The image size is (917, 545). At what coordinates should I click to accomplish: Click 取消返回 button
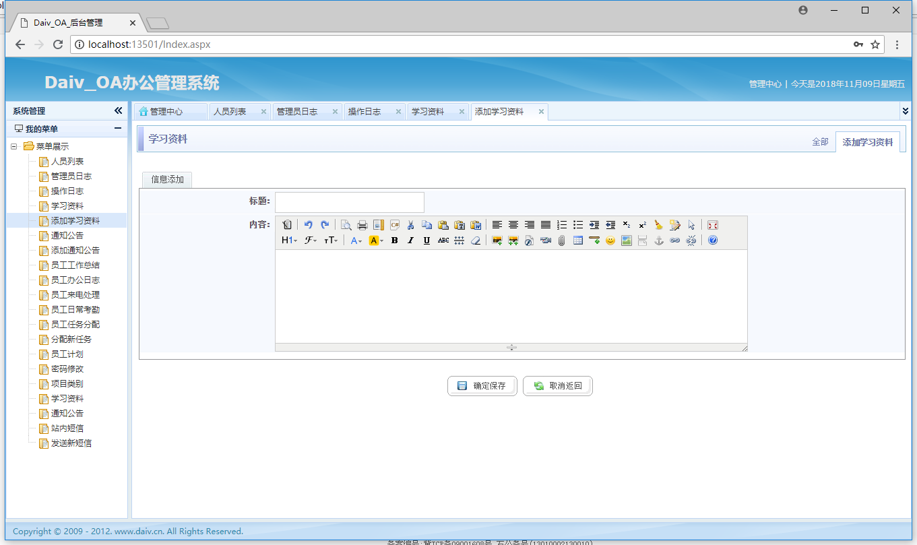coord(558,386)
